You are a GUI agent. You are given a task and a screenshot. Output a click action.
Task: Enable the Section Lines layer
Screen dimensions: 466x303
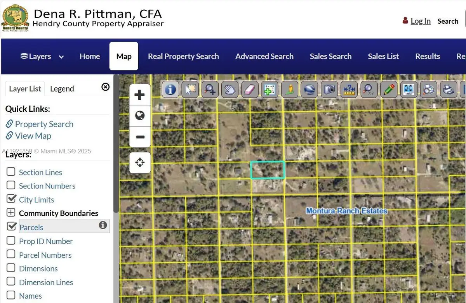(x=10, y=171)
